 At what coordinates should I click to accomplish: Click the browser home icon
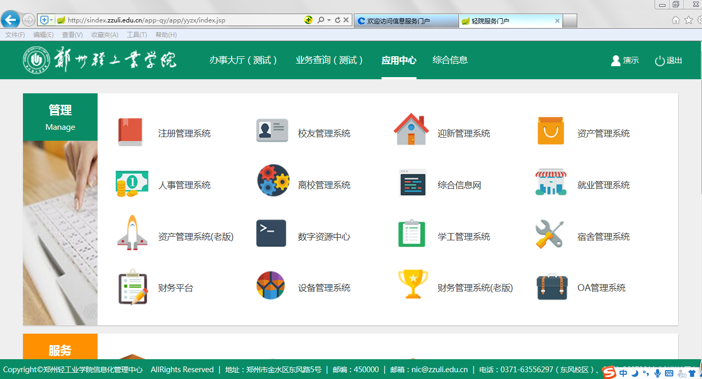pyautogui.click(x=676, y=20)
